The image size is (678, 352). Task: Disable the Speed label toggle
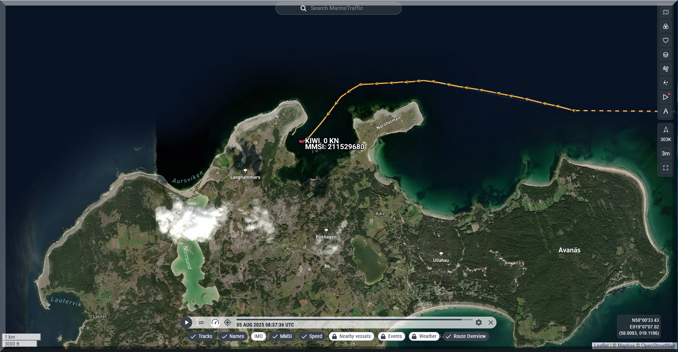[x=312, y=336]
